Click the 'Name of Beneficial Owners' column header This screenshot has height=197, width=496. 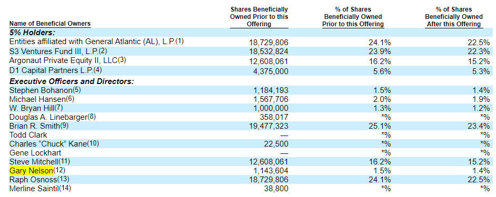click(50, 24)
